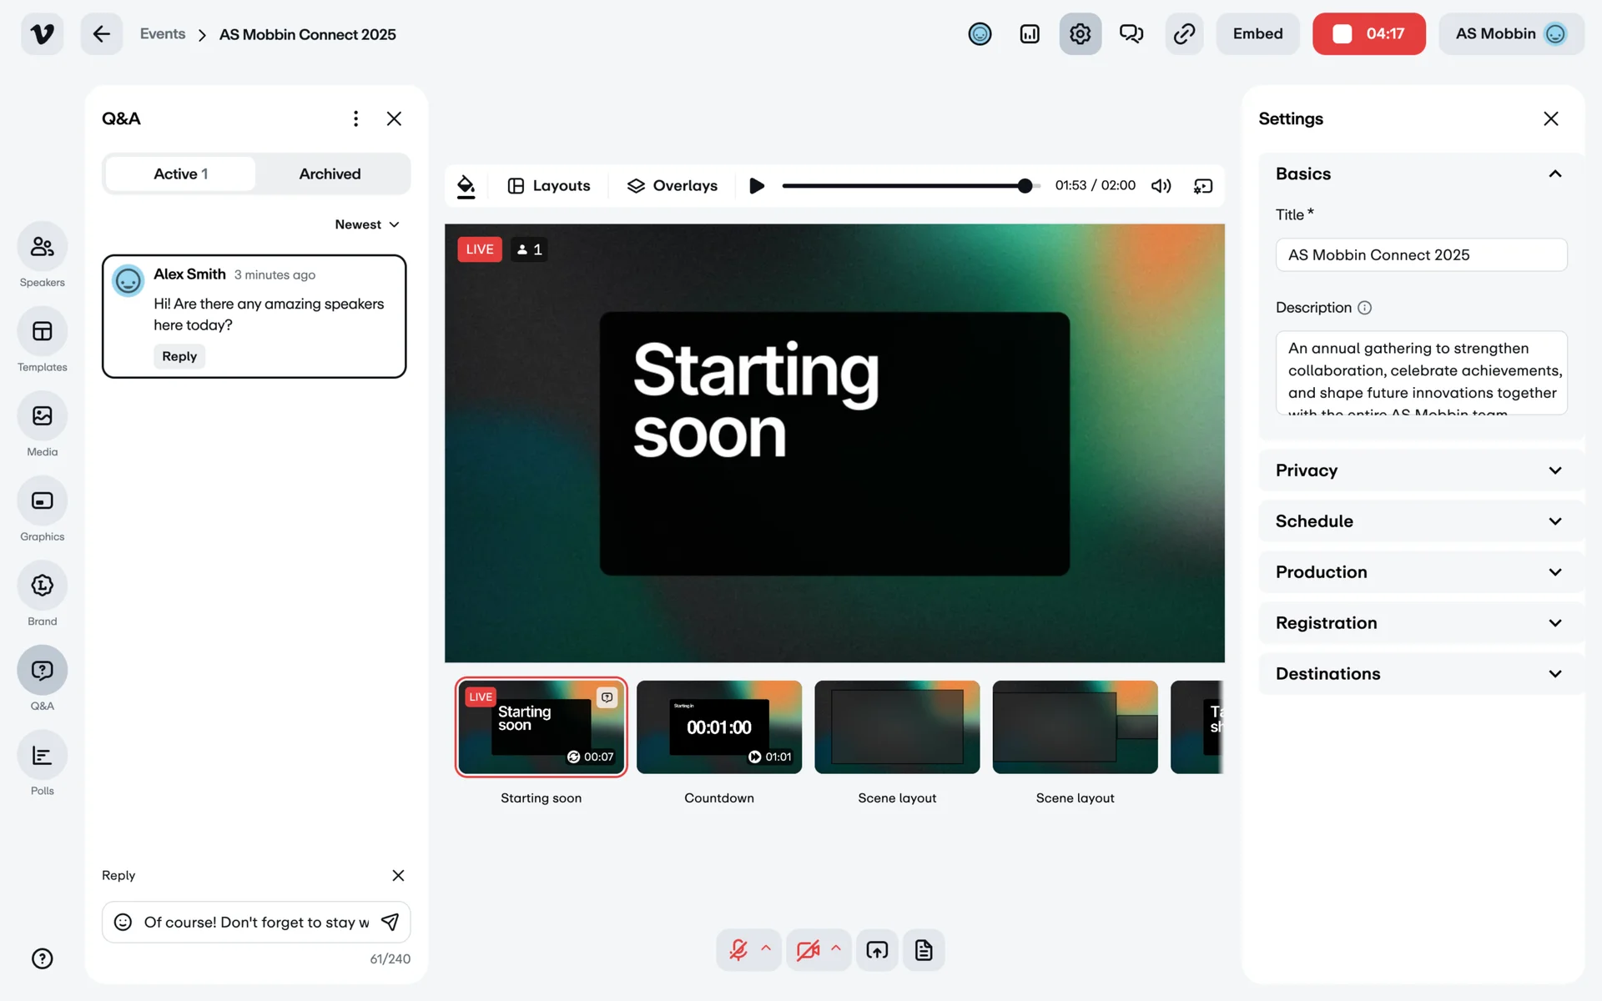Click the playback progress slider handle
Screen dimensions: 1602x1001
point(1025,186)
